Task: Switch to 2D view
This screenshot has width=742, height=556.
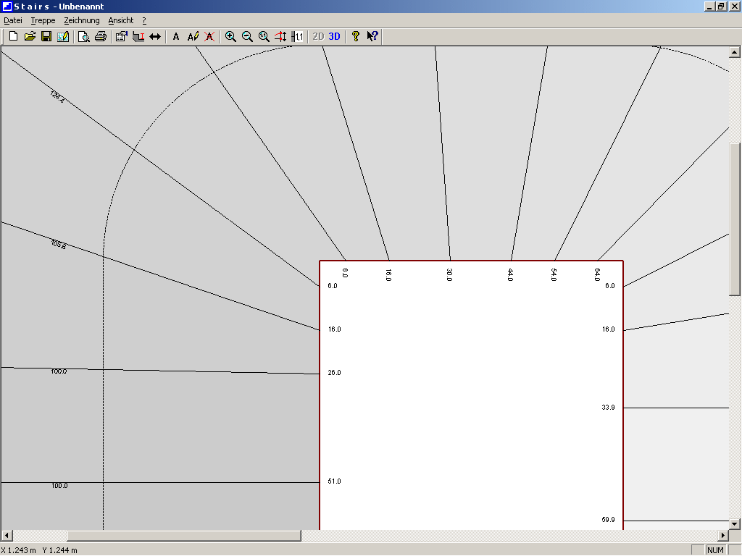Action: tap(318, 36)
